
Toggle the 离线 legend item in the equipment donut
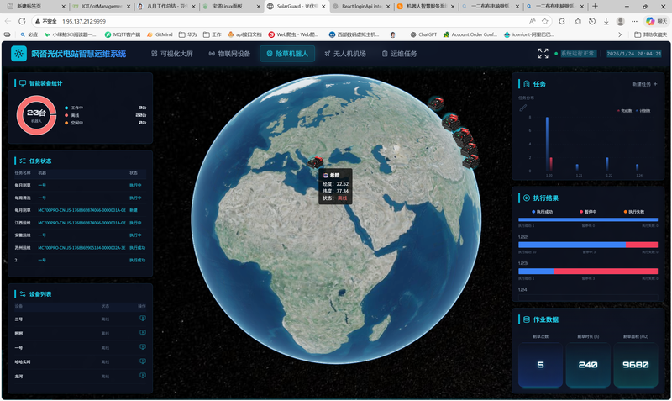pos(72,115)
